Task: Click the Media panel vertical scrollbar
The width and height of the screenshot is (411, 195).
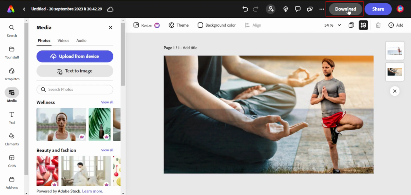Action: [x=123, y=54]
